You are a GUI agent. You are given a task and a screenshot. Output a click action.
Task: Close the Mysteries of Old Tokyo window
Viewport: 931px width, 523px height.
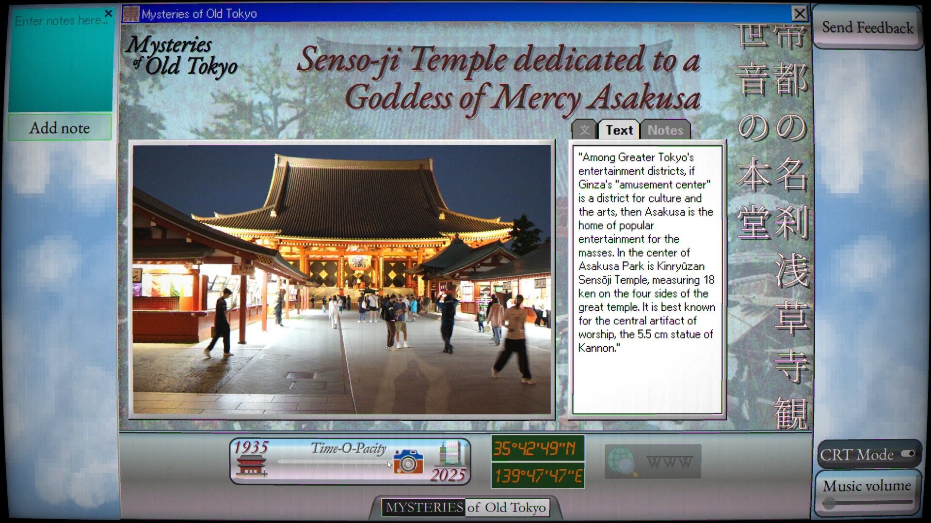click(x=799, y=14)
